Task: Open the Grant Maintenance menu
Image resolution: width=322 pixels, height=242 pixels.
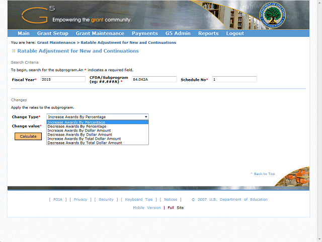Action: [x=100, y=33]
